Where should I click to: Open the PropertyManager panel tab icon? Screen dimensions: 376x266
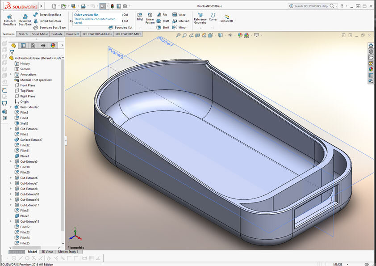[x=23, y=45]
